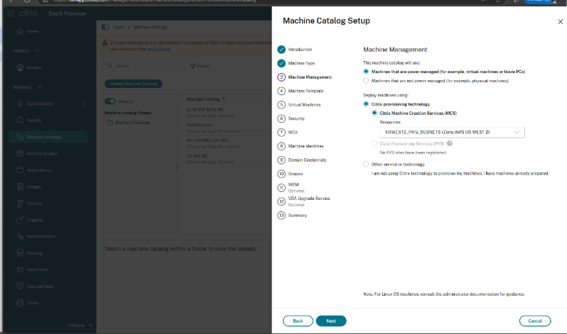Click the App packages icon
The width and height of the screenshot is (567, 334).
(20, 286)
